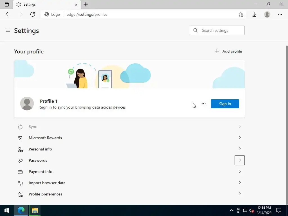Viewport: 288px width, 216px height.
Task: Expand the Microsoft Rewards chevron
Action: 240,138
